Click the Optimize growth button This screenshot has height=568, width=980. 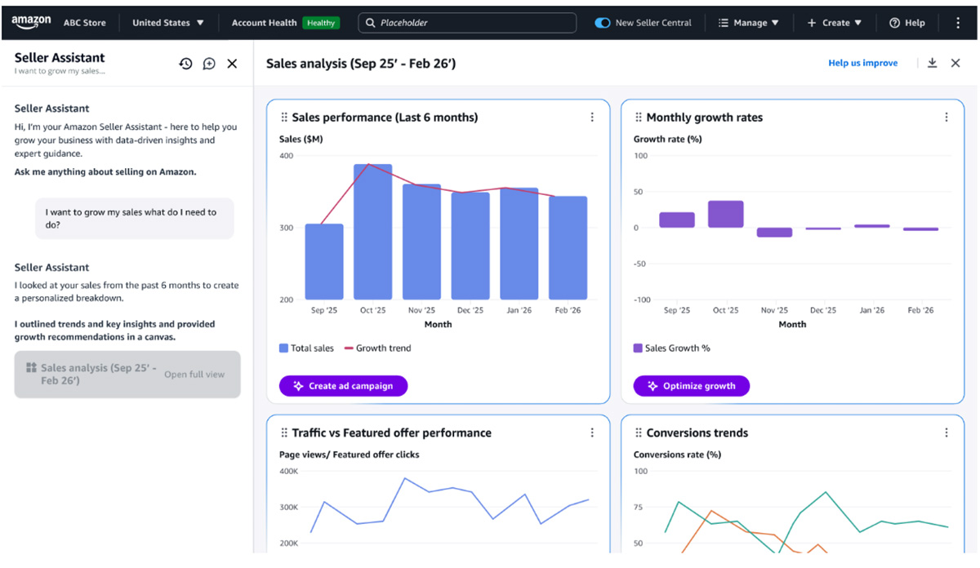tap(691, 386)
